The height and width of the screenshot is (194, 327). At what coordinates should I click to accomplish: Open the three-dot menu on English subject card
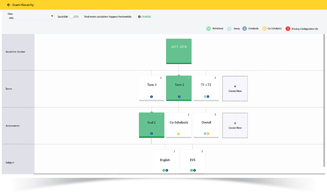click(174, 152)
